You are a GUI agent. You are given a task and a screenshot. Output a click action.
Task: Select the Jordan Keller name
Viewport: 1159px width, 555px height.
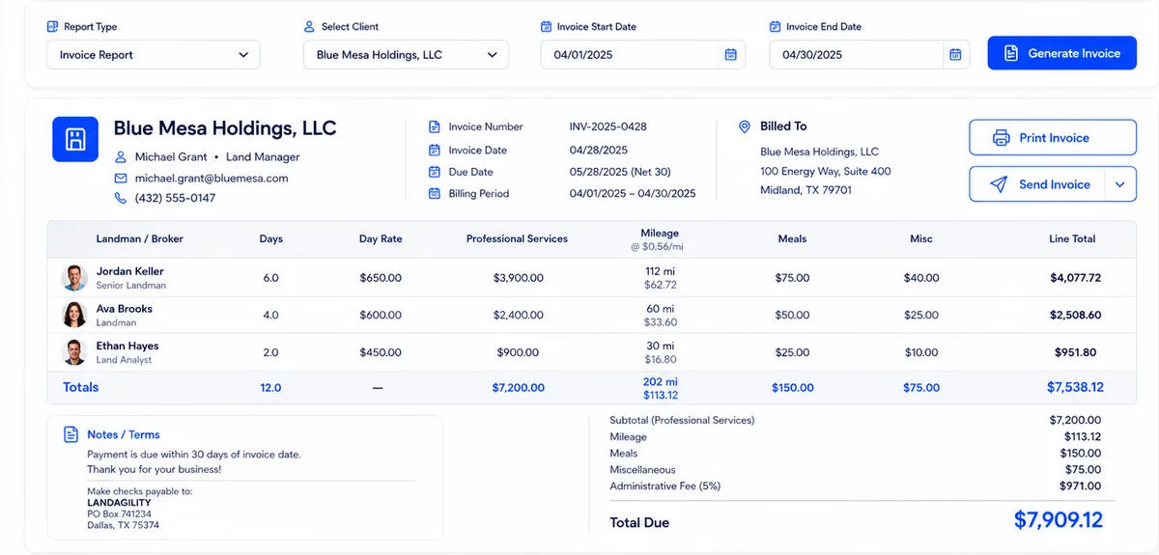(x=130, y=272)
